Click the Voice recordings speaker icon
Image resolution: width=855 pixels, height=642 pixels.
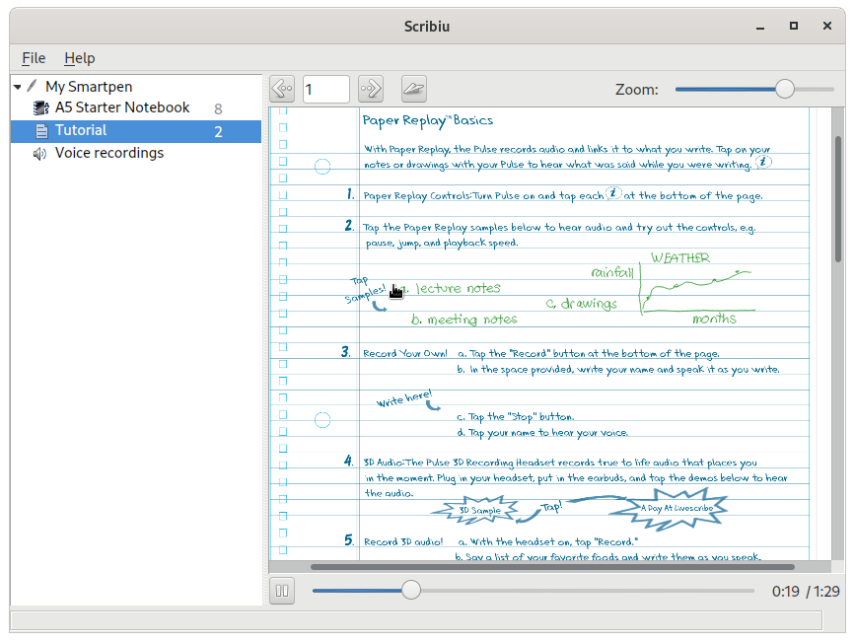coord(39,154)
